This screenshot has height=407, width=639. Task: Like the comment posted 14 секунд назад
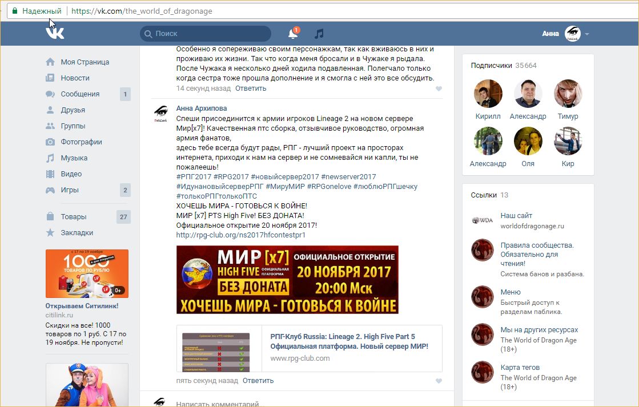point(439,88)
